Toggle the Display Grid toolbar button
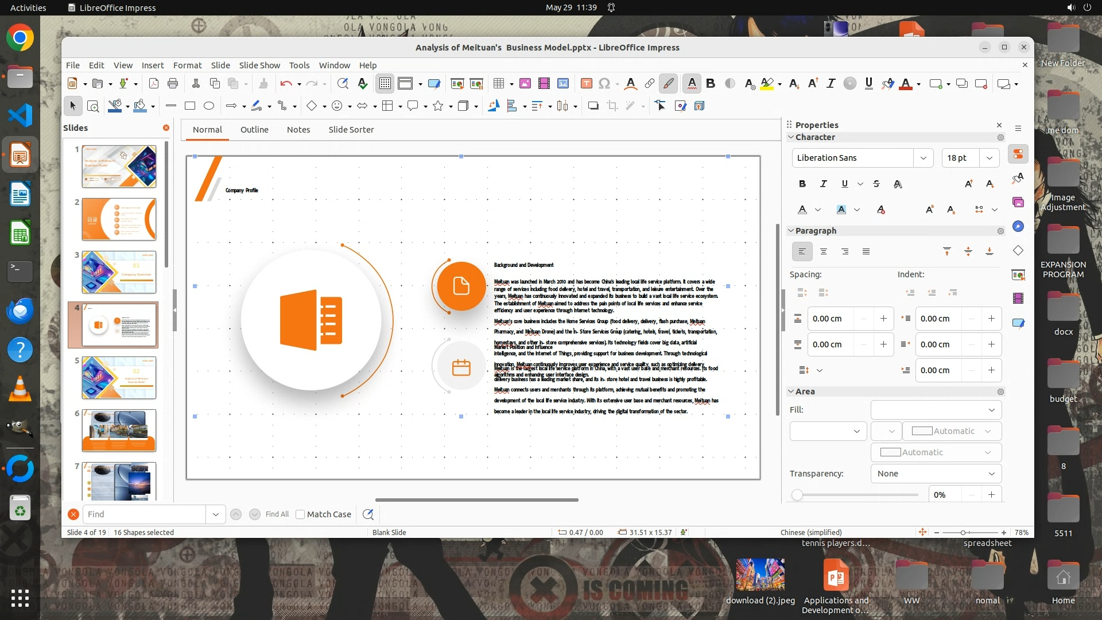 [385, 84]
